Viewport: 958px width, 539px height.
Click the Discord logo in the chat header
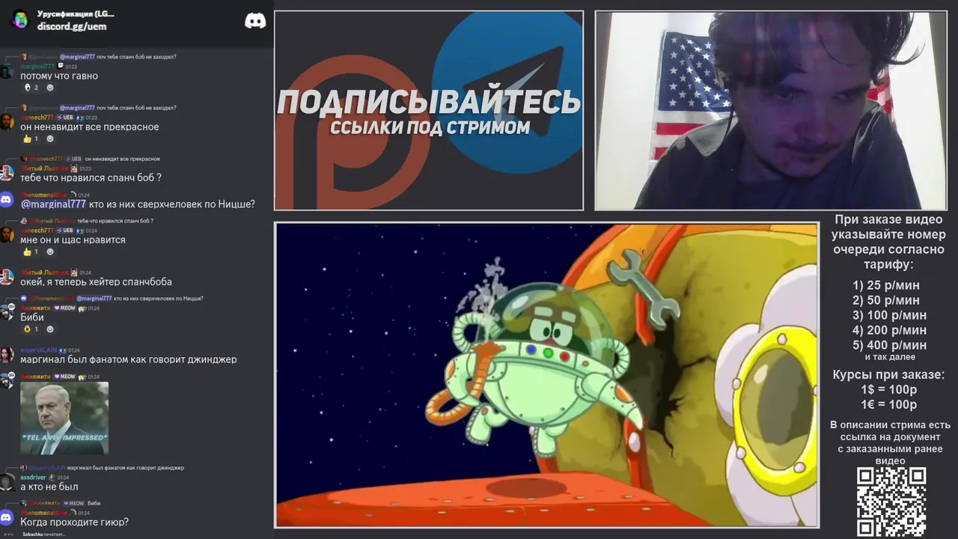[255, 21]
